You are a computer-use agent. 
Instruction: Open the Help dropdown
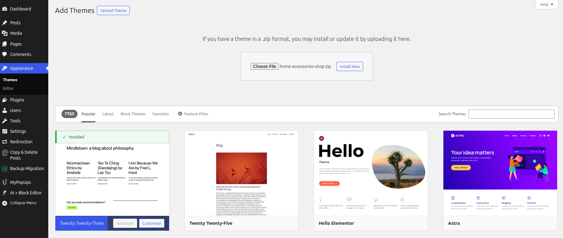tap(546, 5)
